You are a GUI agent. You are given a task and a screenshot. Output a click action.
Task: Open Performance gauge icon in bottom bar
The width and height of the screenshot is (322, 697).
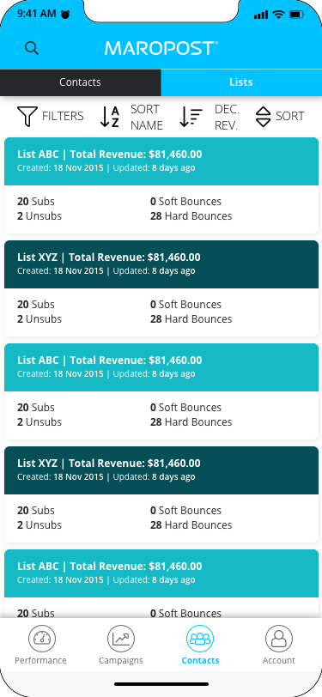click(42, 639)
